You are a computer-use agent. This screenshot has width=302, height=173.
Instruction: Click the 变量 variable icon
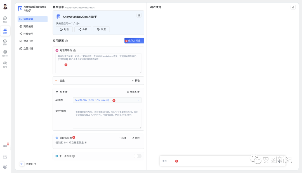pyautogui.click(x=57, y=81)
